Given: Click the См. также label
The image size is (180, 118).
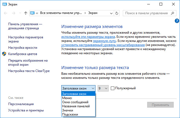Looking at the screenshot, I should (x=16, y=98).
